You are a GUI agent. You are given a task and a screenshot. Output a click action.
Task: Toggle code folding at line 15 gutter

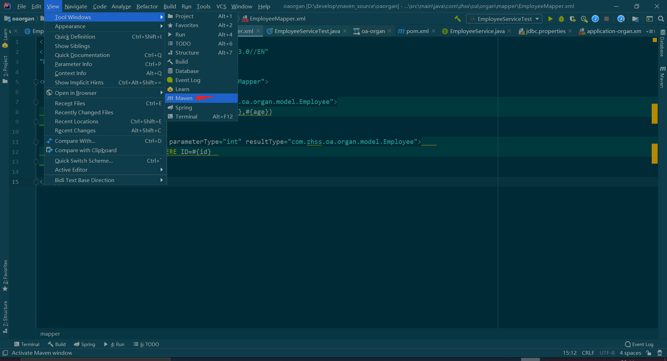(36, 182)
